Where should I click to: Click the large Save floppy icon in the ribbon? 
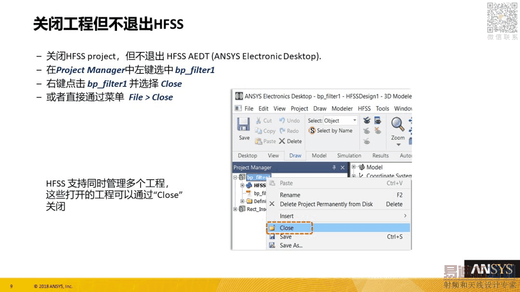[x=244, y=125]
